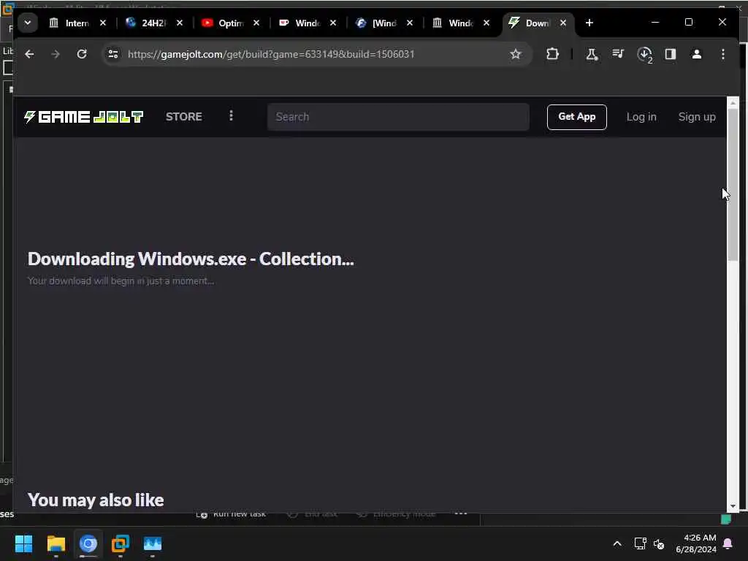Go back to previous page
748x561 pixels.
pyautogui.click(x=29, y=54)
